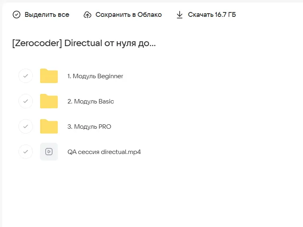Open the 3. Модуль PRO folder name
Image resolution: width=303 pixels, height=227 pixels.
pos(89,127)
